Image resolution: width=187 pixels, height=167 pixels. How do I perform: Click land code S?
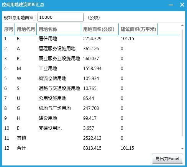click(18, 88)
